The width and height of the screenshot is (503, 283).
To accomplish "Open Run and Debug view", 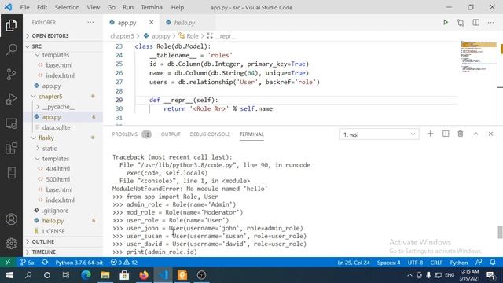I will click(11, 99).
